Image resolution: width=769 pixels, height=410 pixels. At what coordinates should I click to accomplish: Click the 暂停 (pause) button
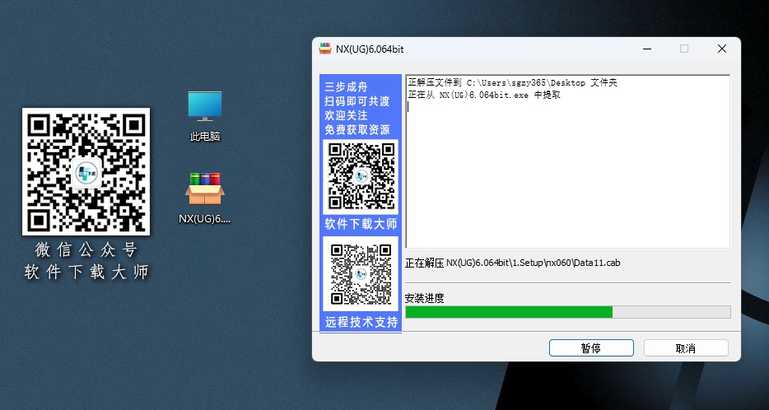click(x=591, y=348)
